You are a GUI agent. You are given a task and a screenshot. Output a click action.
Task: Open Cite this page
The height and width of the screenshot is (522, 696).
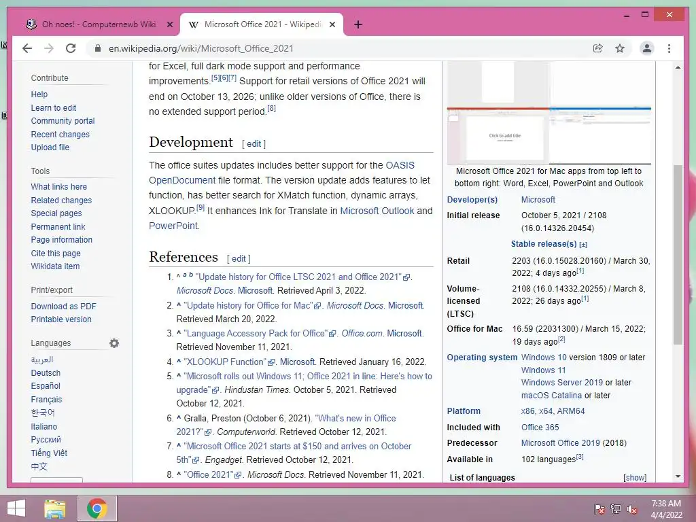(56, 254)
